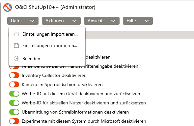Expand the Aktionen dropdown menu

(61, 21)
